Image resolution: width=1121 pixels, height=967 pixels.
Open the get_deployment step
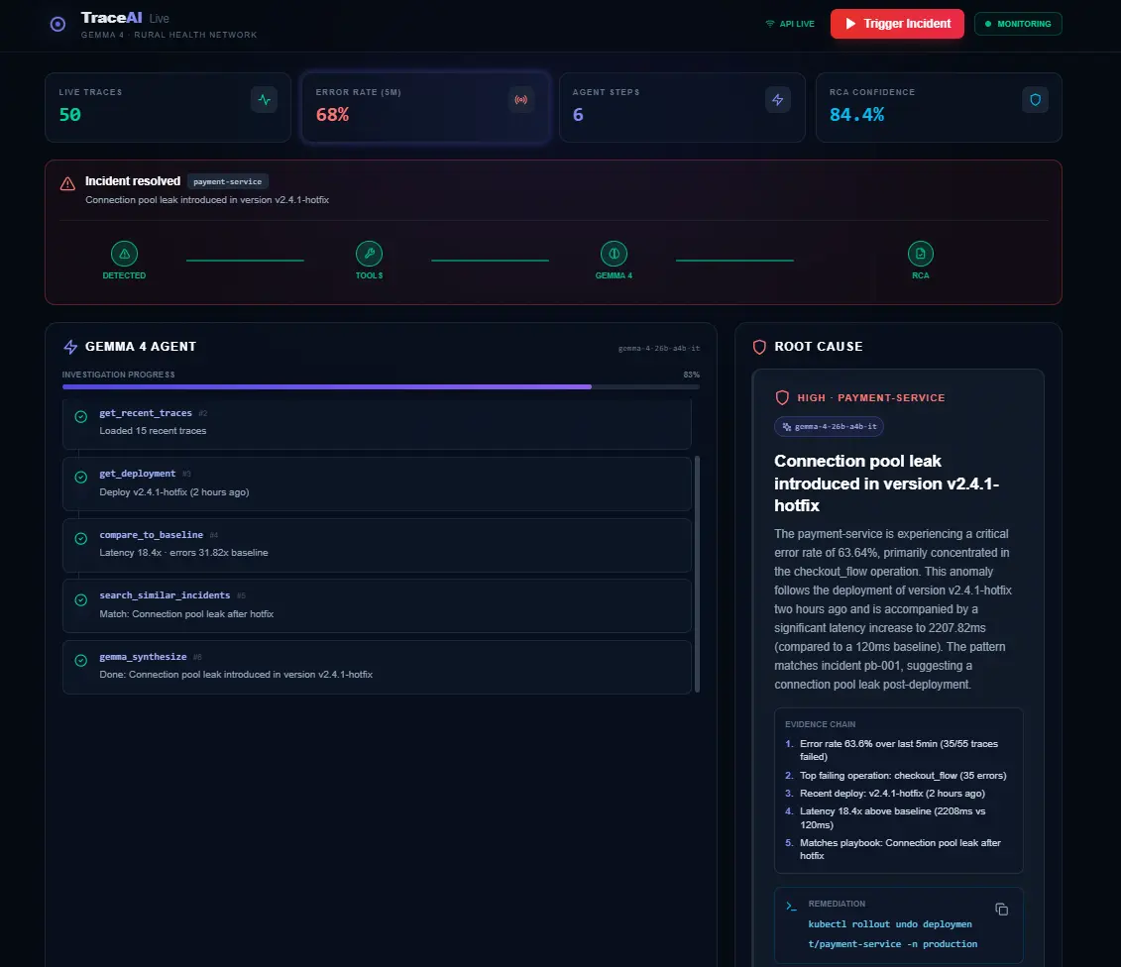point(377,483)
